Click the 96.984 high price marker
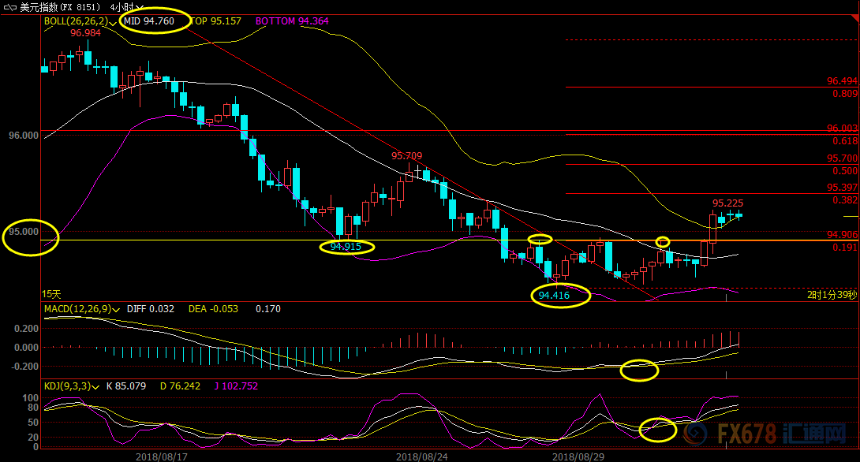This screenshot has height=462, width=860. pyautogui.click(x=85, y=33)
